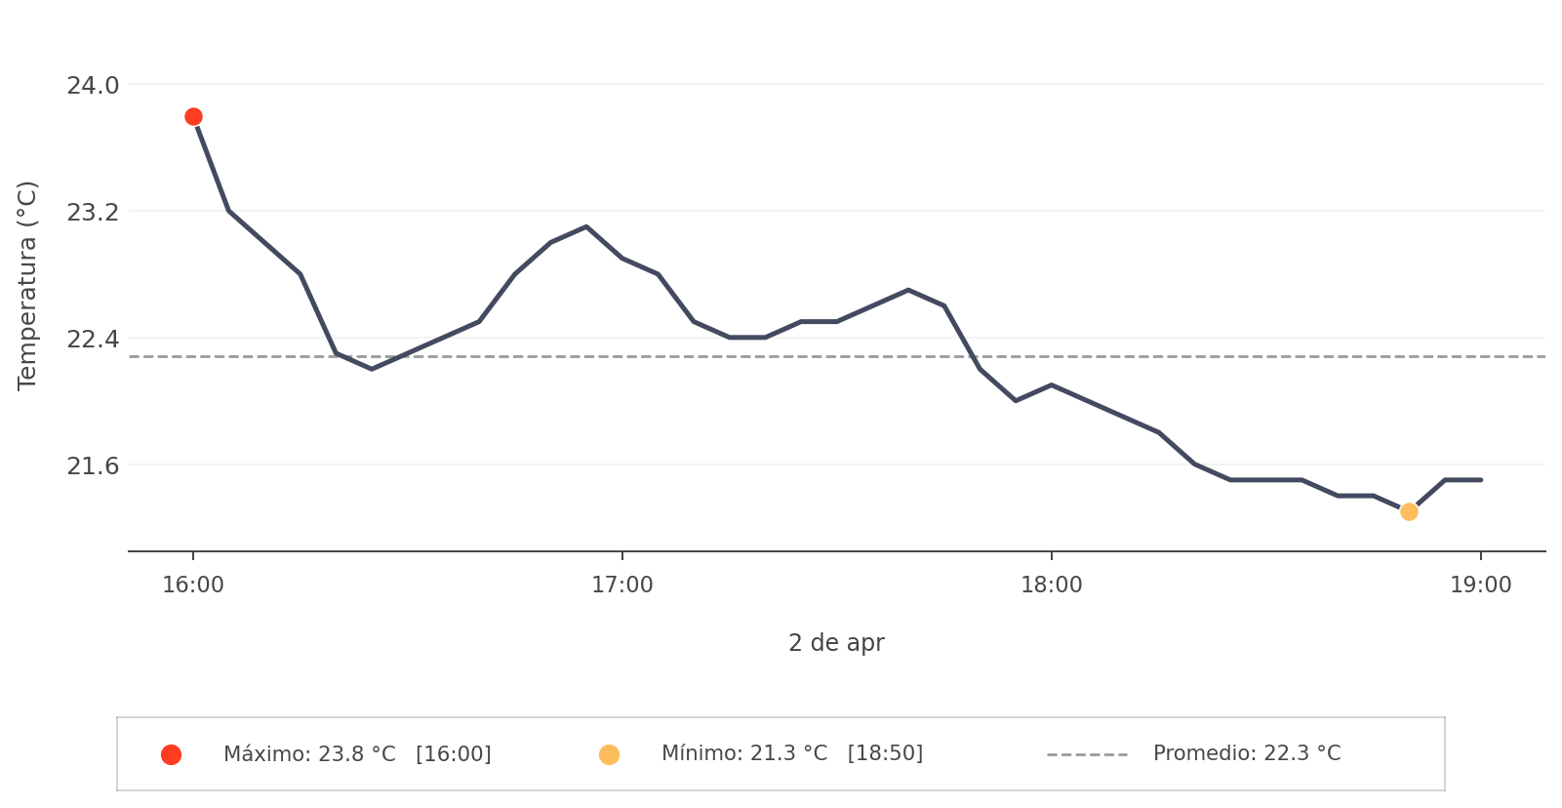1562x808 pixels.
Task: Click the temperature line's peak just before 17:00
Action: [x=586, y=226]
